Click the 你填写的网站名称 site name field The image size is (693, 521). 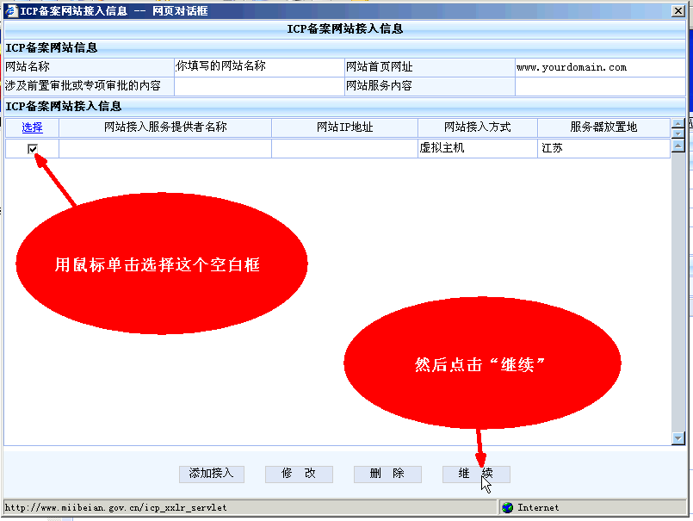pyautogui.click(x=258, y=67)
